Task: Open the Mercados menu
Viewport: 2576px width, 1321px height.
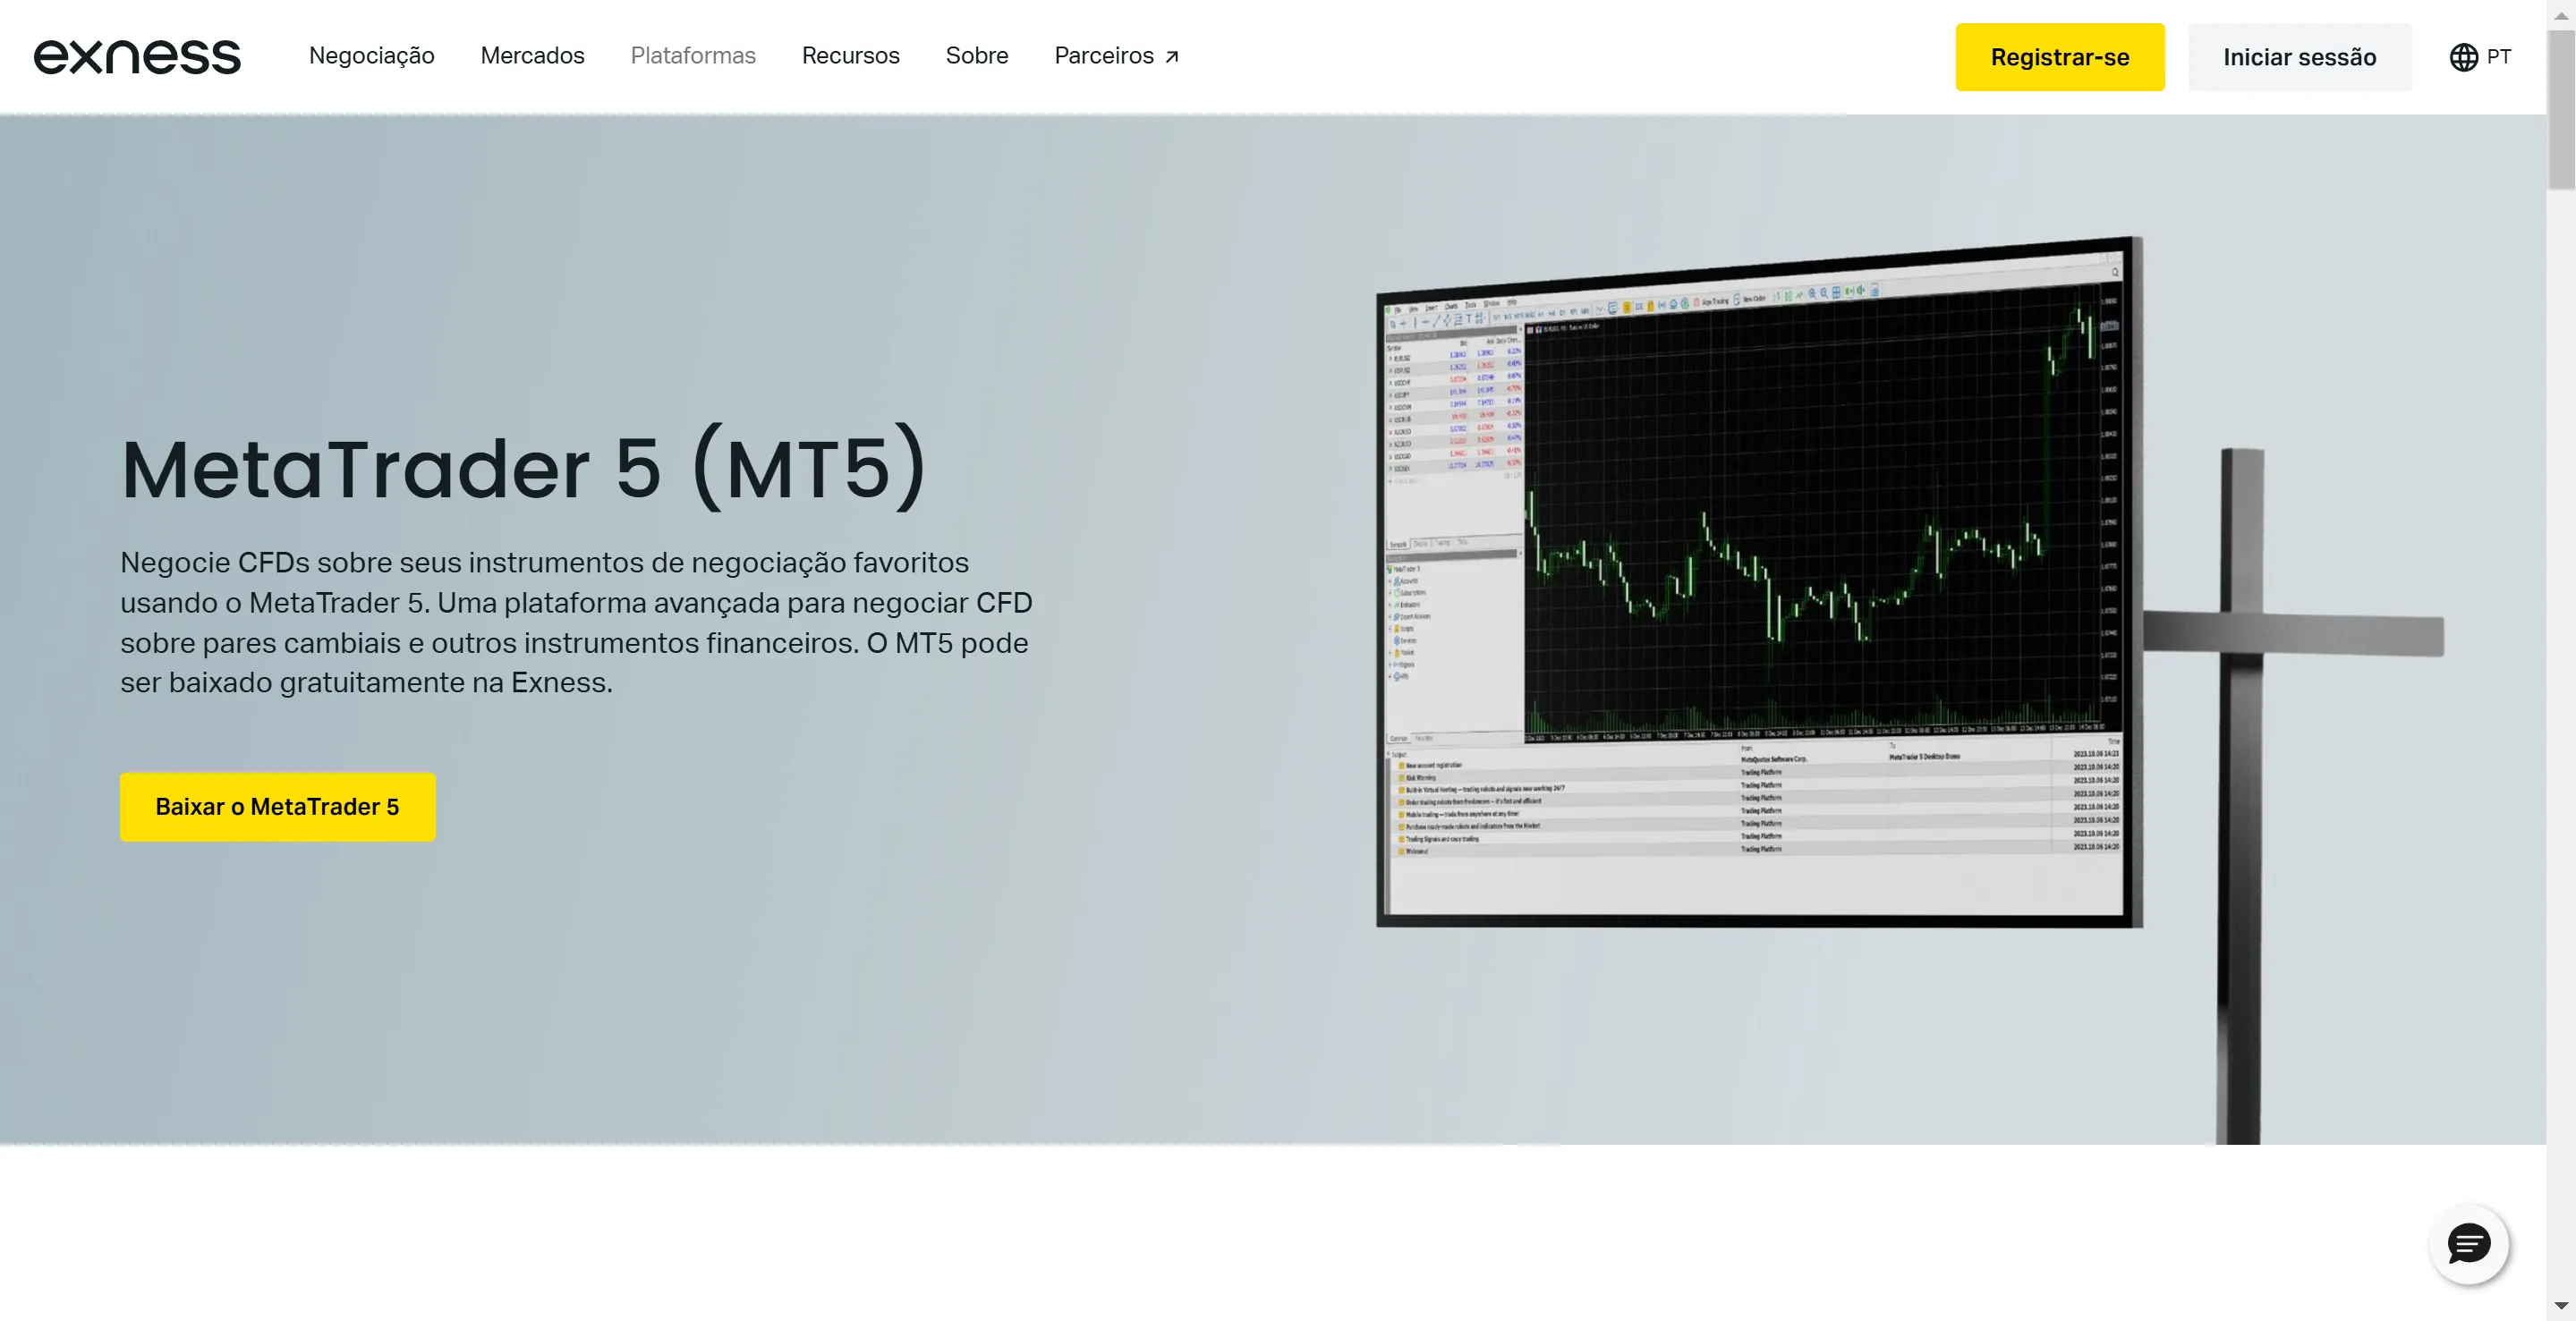Action: pos(532,56)
